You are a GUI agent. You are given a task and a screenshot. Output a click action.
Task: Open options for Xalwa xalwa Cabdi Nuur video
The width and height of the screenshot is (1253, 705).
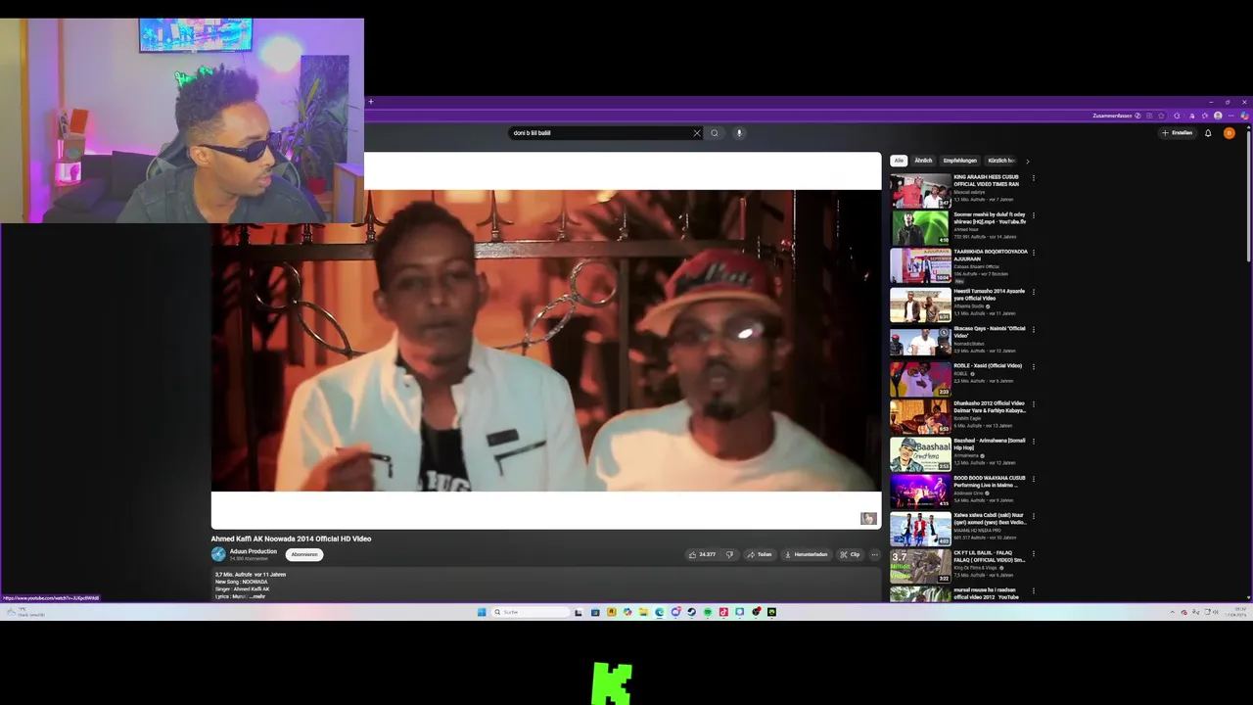pyautogui.click(x=1034, y=516)
